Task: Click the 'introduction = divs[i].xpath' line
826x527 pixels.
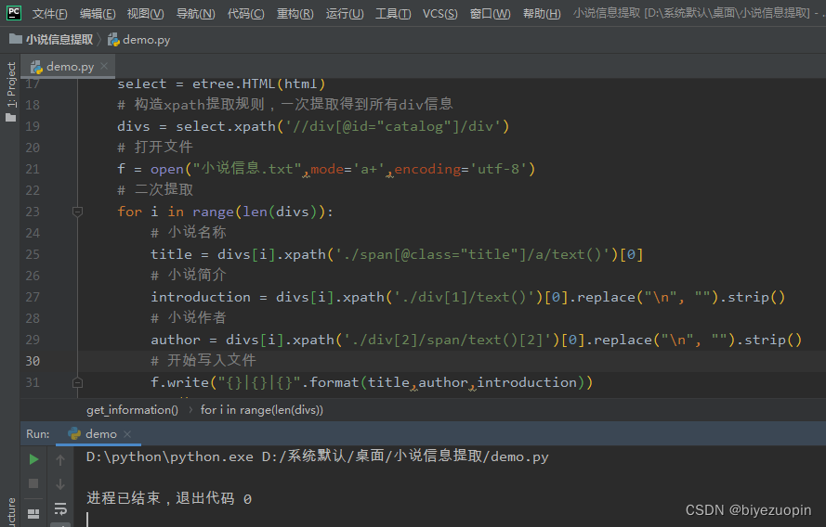Action: (467, 297)
